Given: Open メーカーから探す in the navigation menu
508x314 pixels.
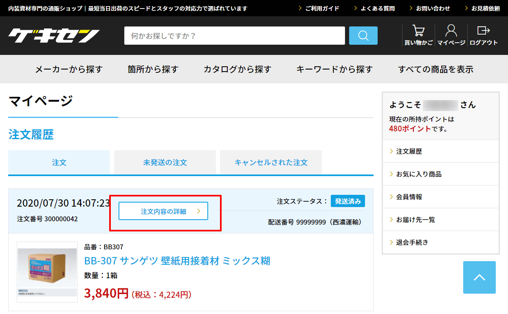Looking at the screenshot, I should (68, 69).
